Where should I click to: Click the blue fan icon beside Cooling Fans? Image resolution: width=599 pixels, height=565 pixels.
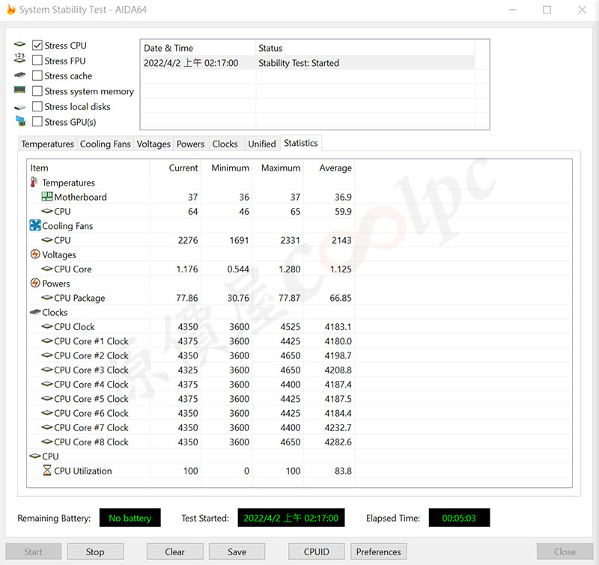pyautogui.click(x=35, y=225)
